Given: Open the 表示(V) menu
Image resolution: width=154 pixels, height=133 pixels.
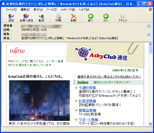Looking at the screenshot, I should 38,10.
